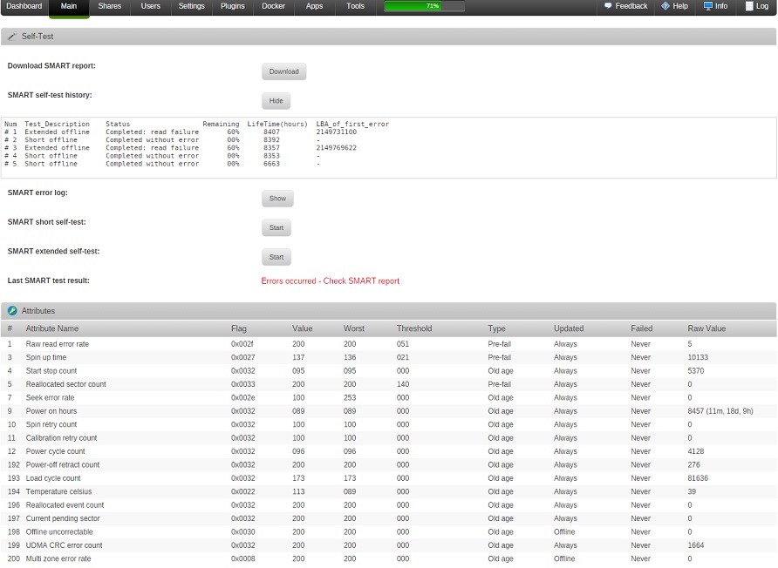Select the 'Power cycle count' attribute
This screenshot has width=778, height=568.
pos(56,451)
